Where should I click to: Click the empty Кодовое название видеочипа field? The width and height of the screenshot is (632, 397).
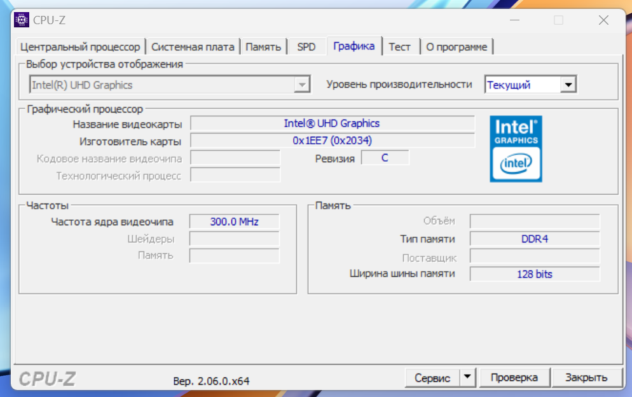point(235,158)
